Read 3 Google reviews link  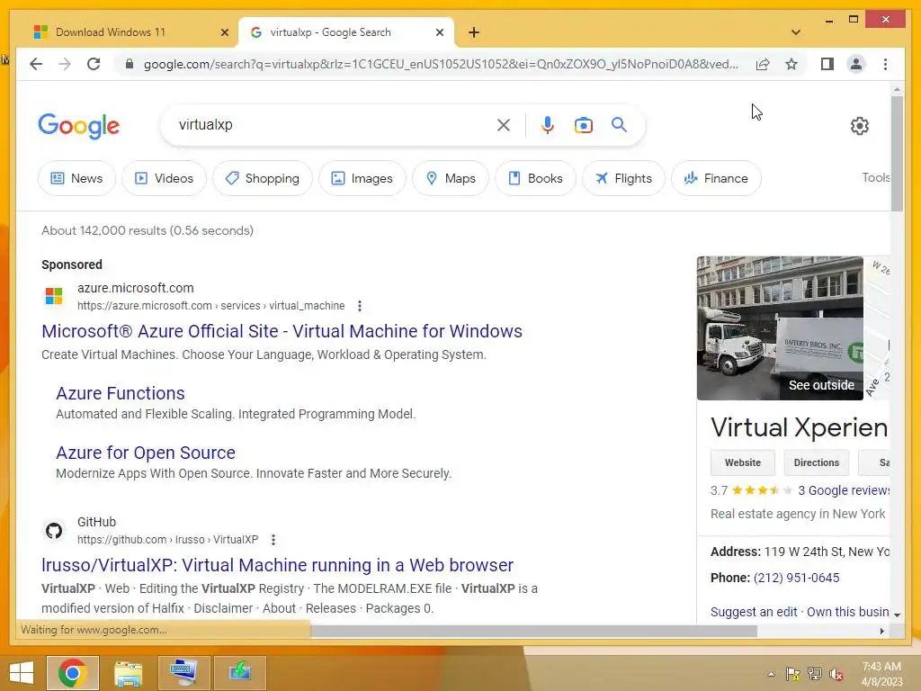(844, 490)
